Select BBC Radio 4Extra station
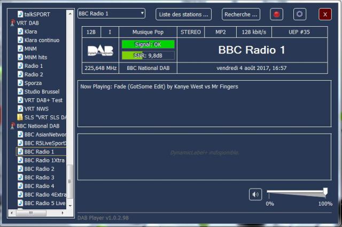The image size is (342, 227). tap(45, 194)
